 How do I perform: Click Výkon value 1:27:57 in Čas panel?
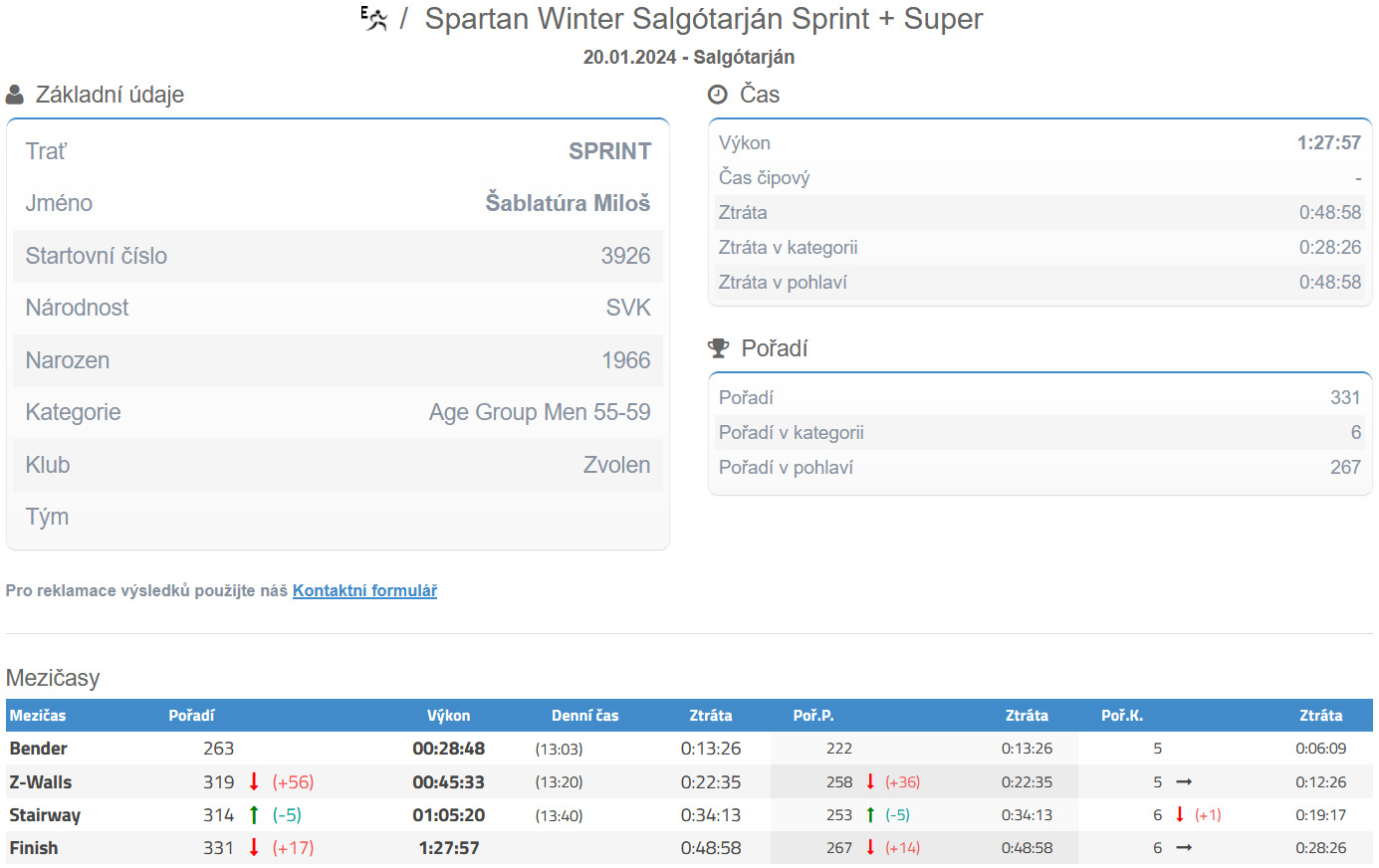1328,142
